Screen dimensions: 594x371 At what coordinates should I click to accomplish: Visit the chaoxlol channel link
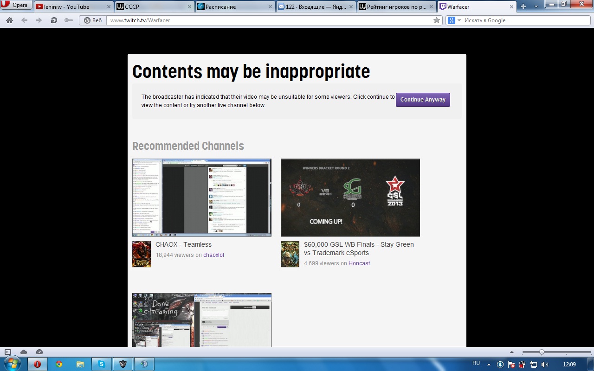pos(213,255)
